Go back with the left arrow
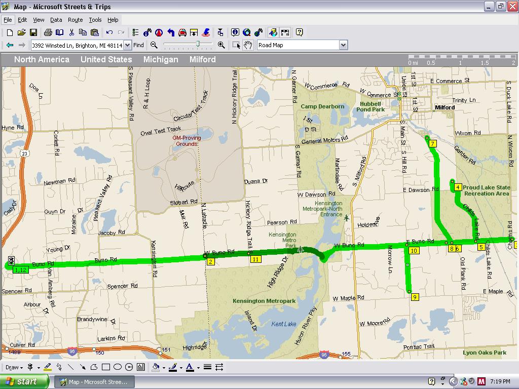Image resolution: width=519 pixels, height=389 pixels. [x=10, y=45]
